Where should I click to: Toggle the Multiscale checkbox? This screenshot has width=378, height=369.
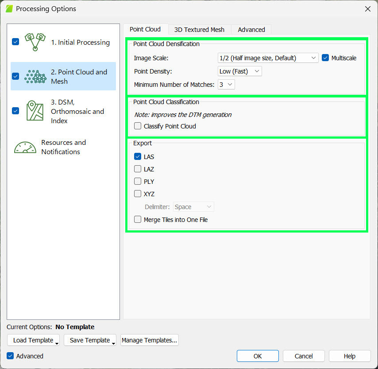coord(326,58)
